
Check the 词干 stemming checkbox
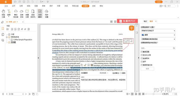click(x=142, y=62)
